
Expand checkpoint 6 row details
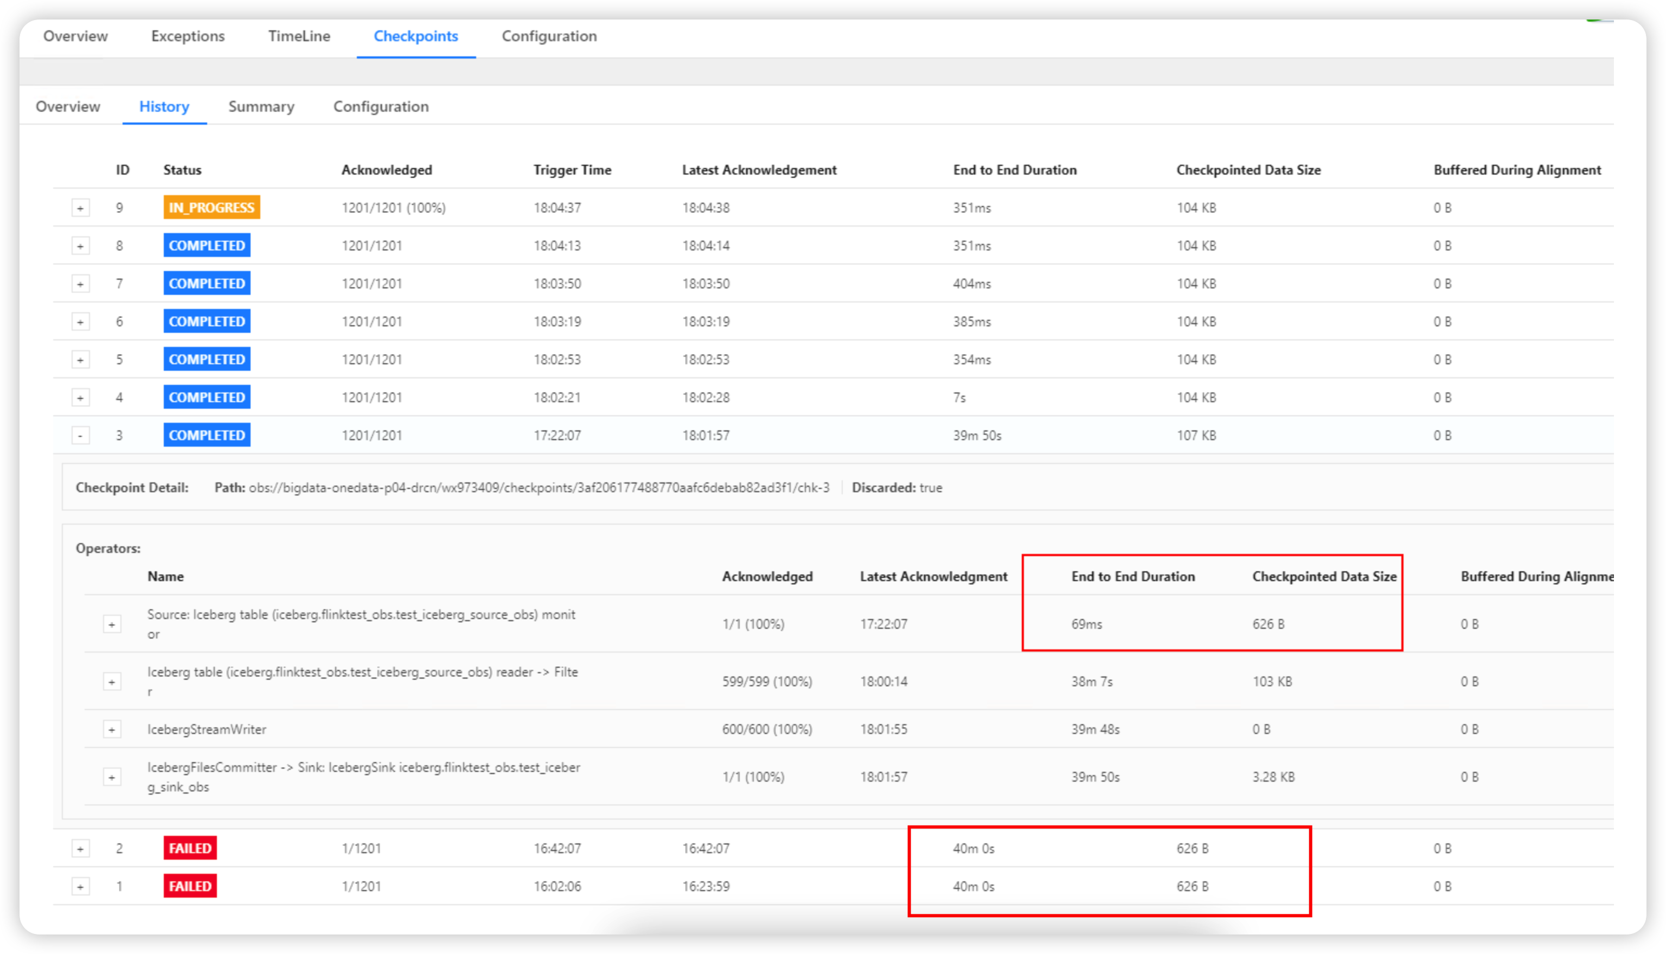[80, 323]
